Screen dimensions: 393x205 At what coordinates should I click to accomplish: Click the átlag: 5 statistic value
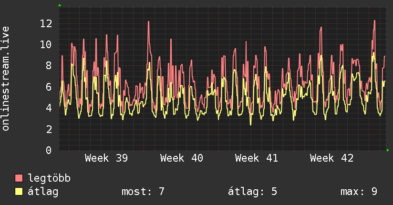point(252,192)
